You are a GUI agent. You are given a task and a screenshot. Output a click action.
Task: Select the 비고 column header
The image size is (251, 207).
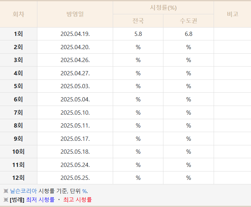[232, 14]
